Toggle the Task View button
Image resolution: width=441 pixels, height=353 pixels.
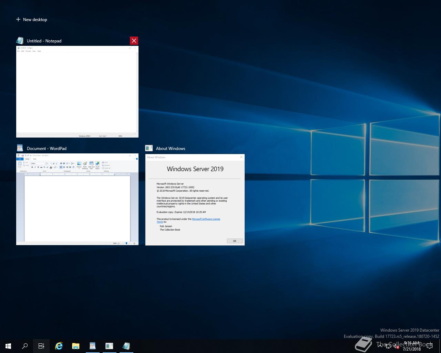click(x=41, y=346)
